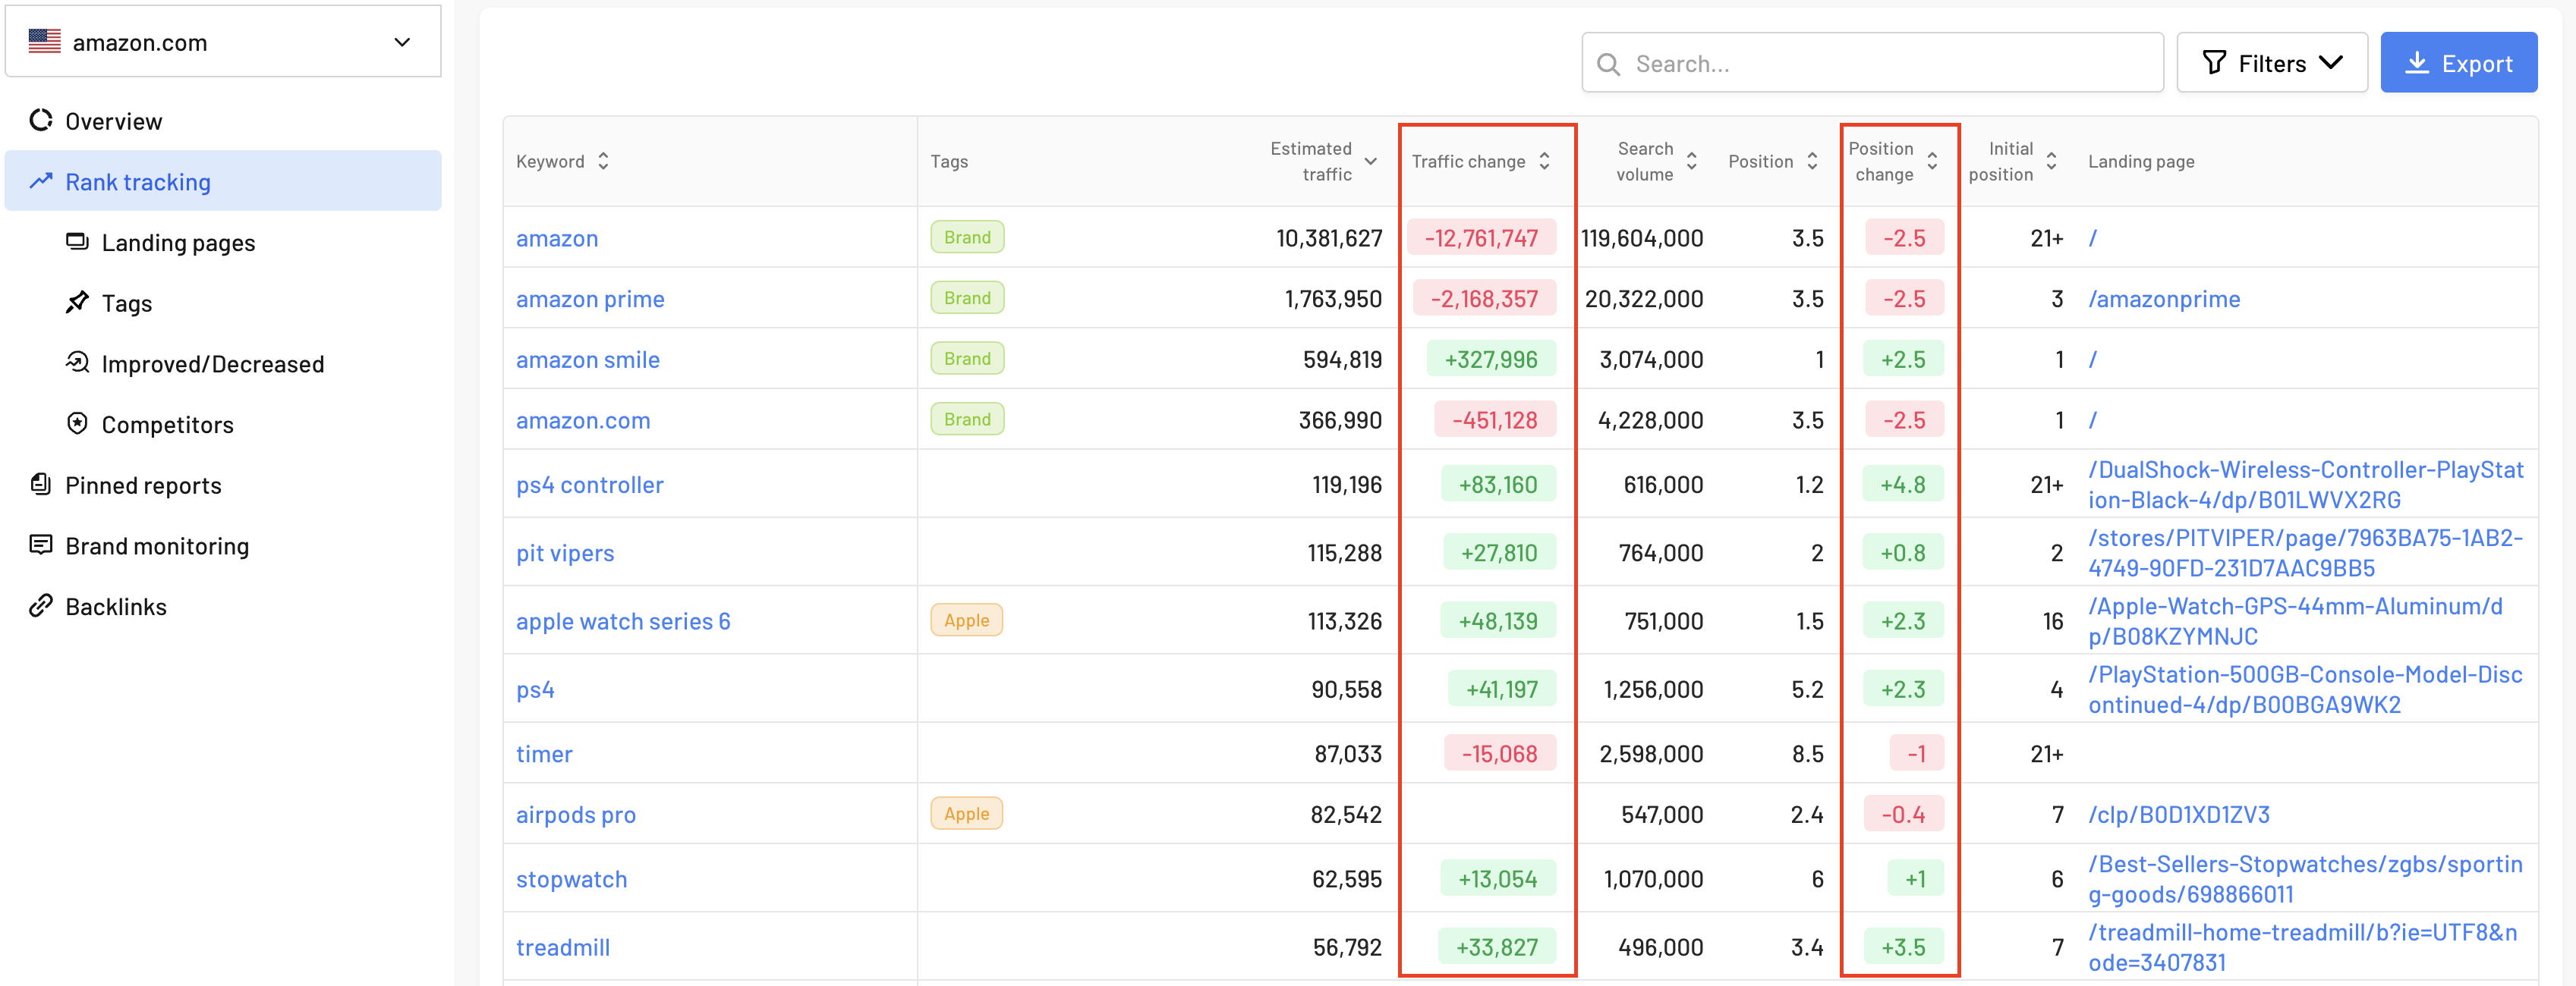
Task: Open the 'amazon smile' keyword link
Action: click(x=588, y=360)
